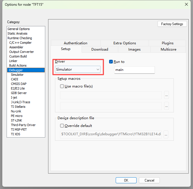Select ST-LINK in category list
Viewport: 193px width, 189px height.
[17, 120]
